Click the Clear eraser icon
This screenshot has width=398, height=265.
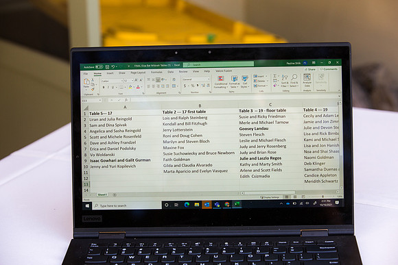(x=275, y=86)
